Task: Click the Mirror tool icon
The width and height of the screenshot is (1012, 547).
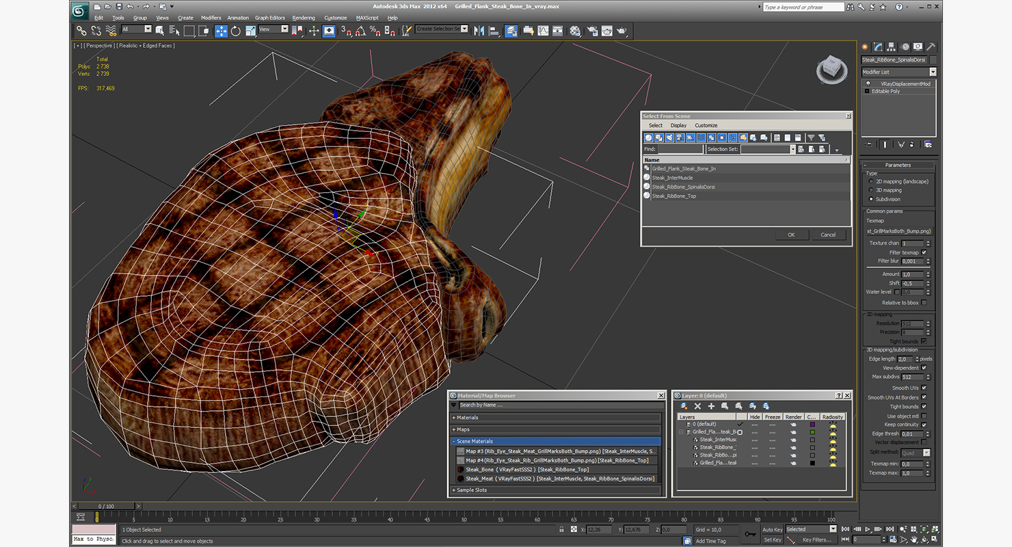Action: pyautogui.click(x=479, y=31)
